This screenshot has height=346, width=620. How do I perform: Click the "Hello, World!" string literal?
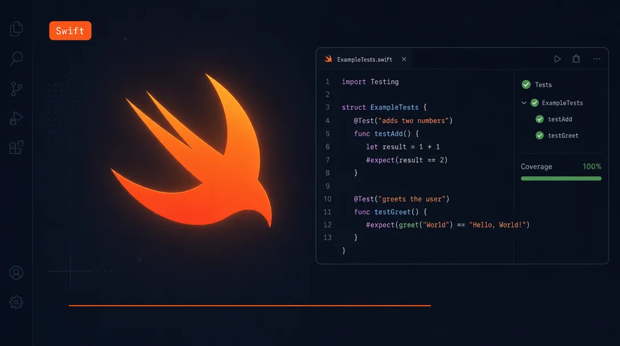497,225
